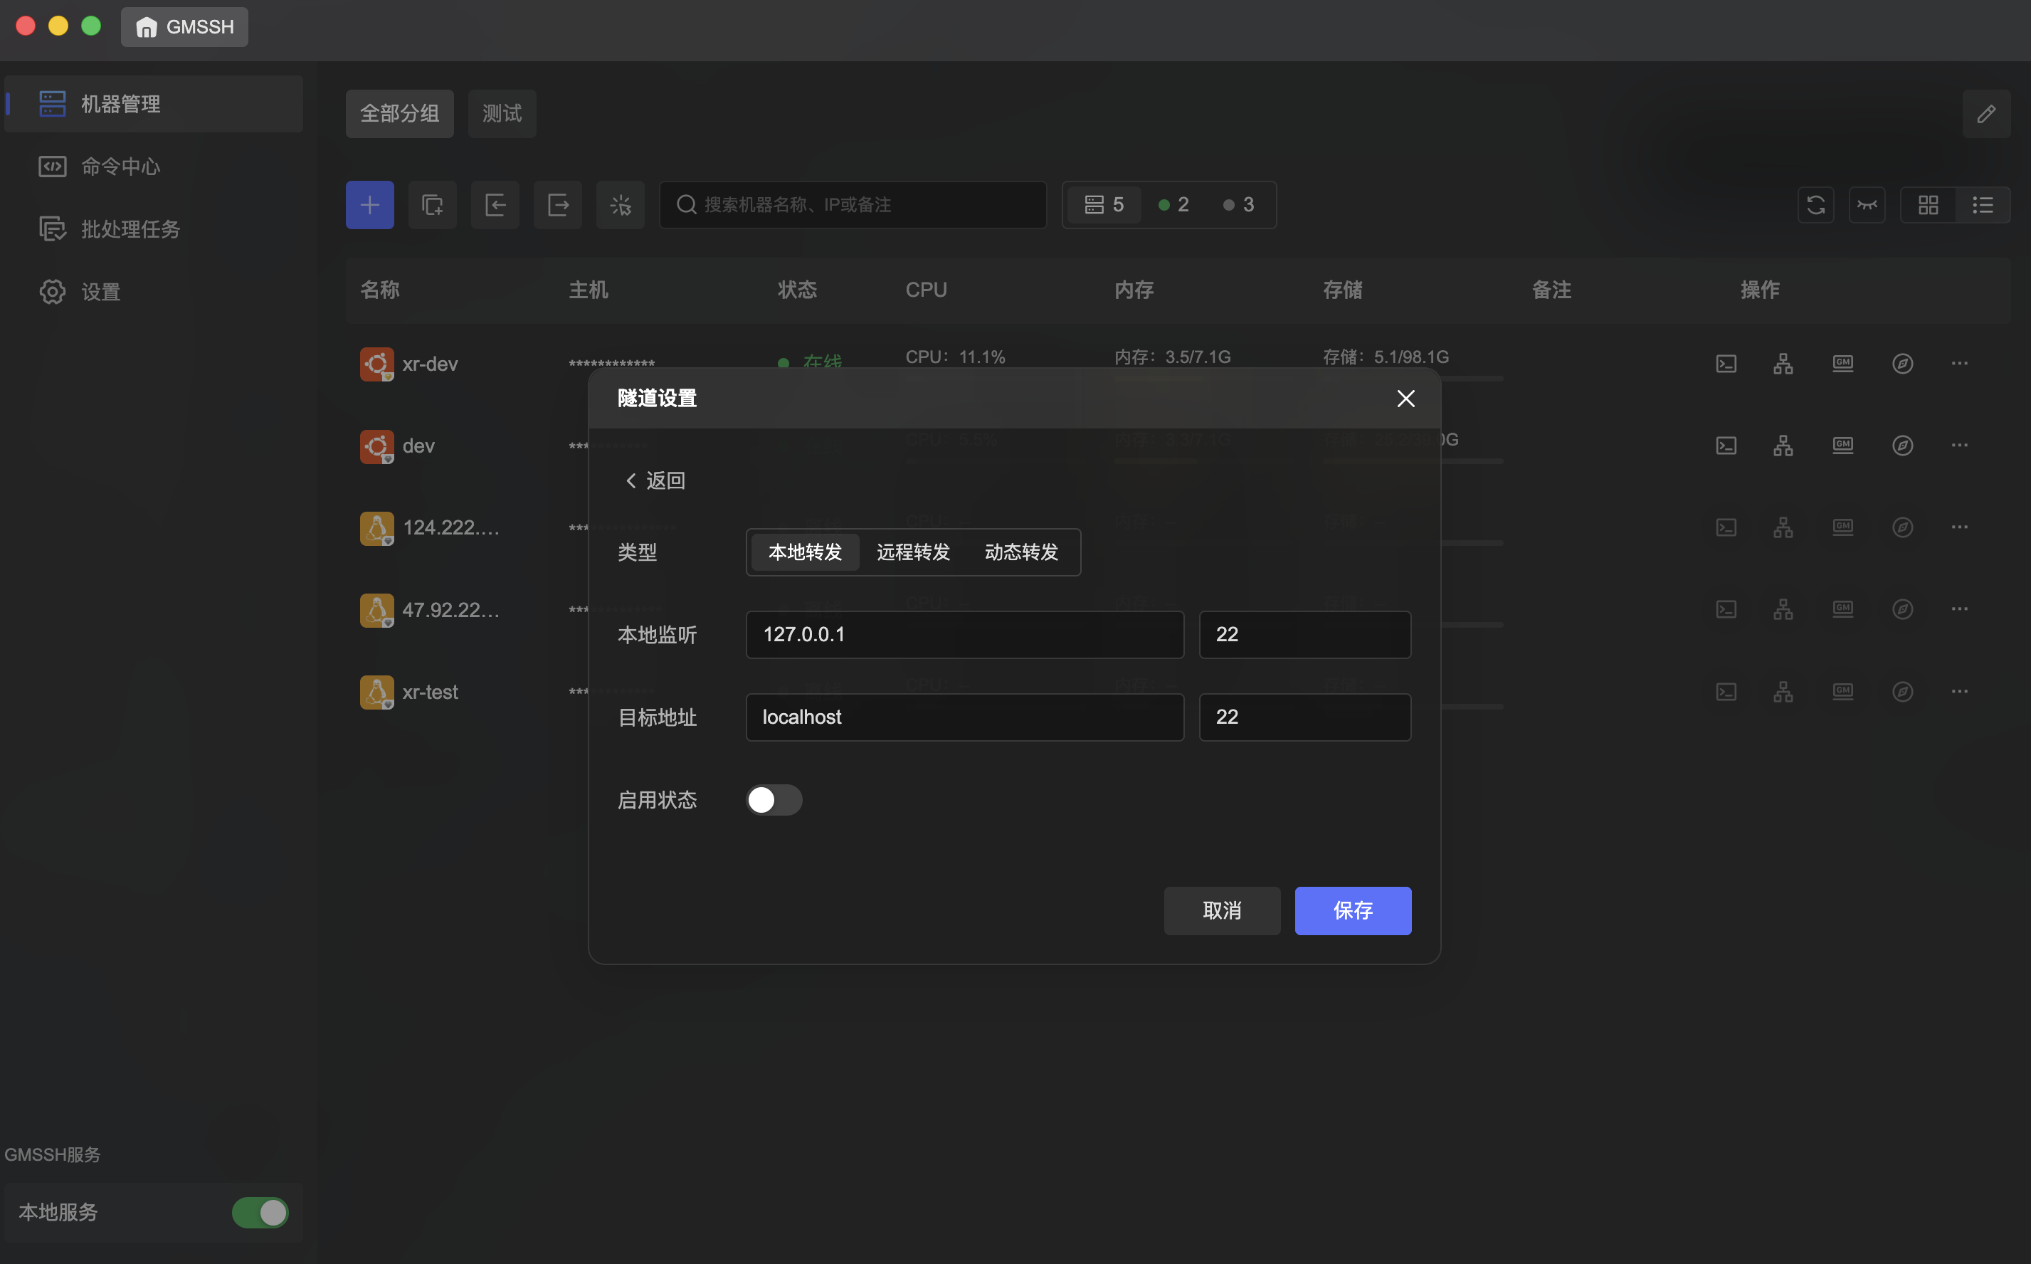Select 动态转发 tunnel type
The width and height of the screenshot is (2031, 1264).
1021,552
